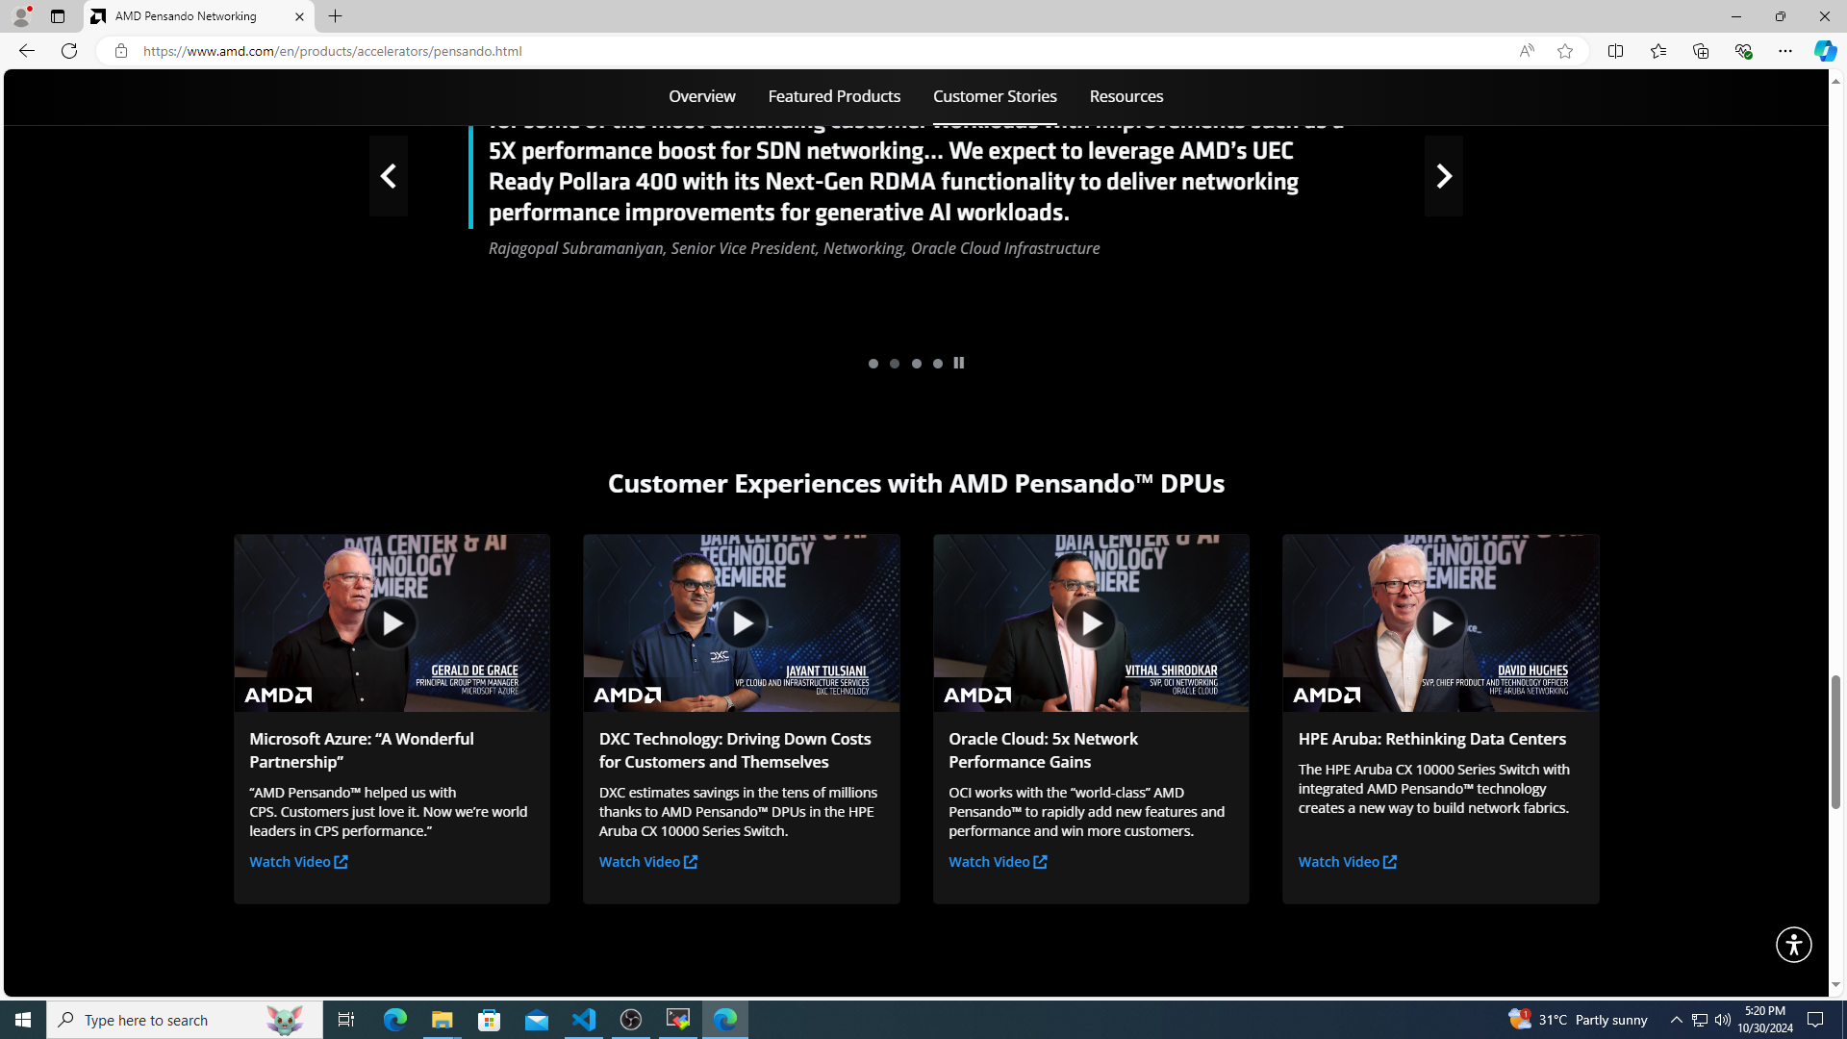Play the Gerald De Grace Microsoft Azure video
This screenshot has height=1039, width=1847.
pyautogui.click(x=391, y=623)
